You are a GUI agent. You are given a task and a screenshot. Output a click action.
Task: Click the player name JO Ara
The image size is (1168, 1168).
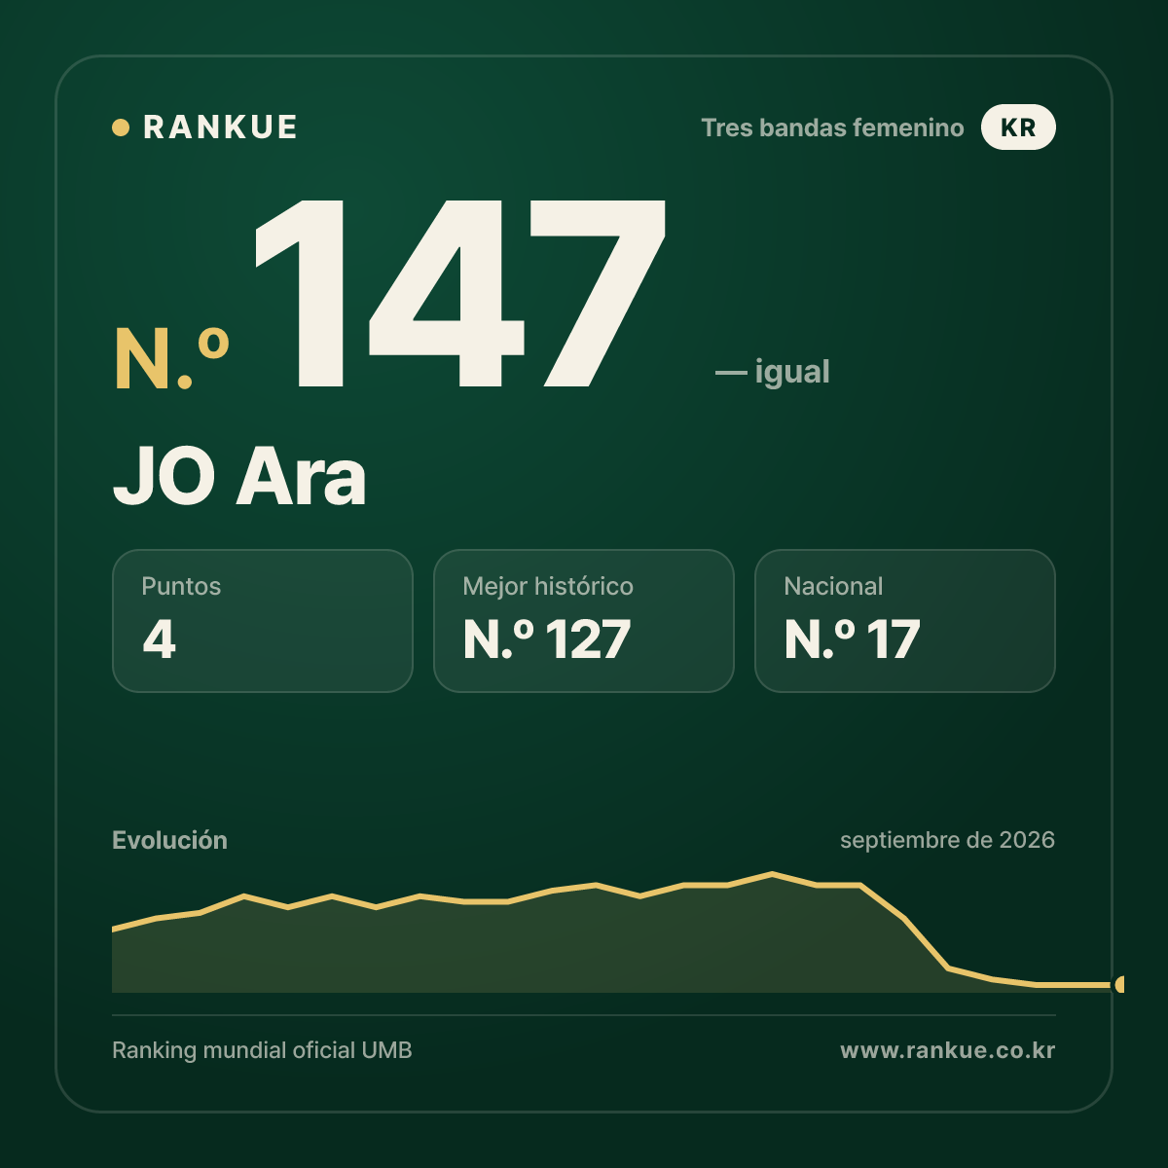[x=239, y=476]
